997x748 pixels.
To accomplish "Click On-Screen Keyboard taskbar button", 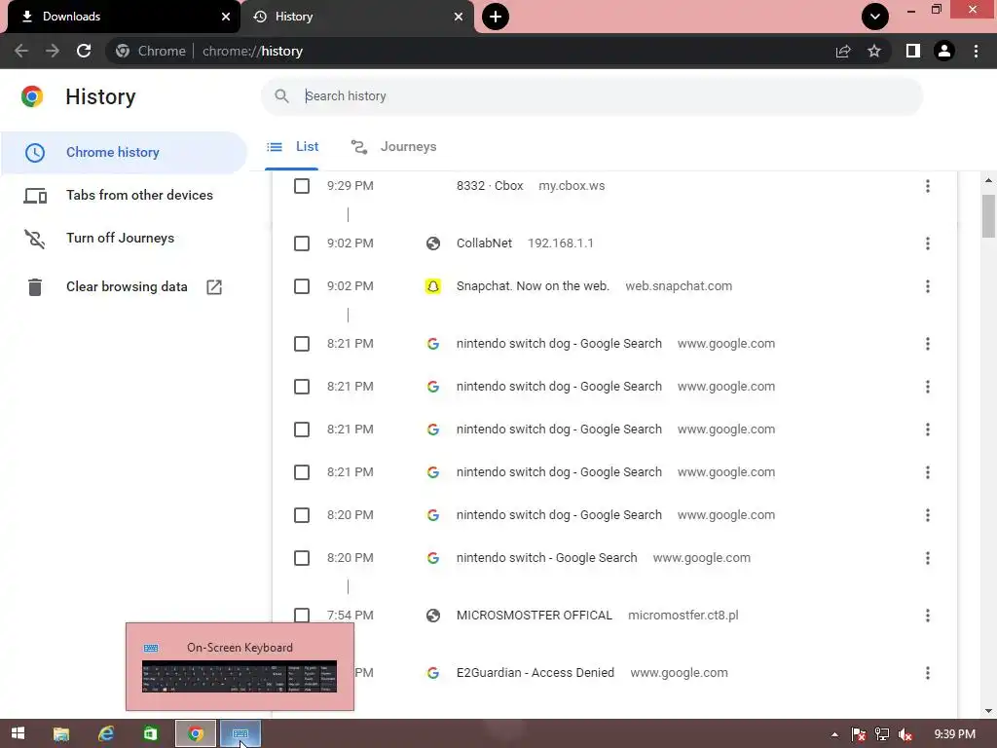I will 240,734.
